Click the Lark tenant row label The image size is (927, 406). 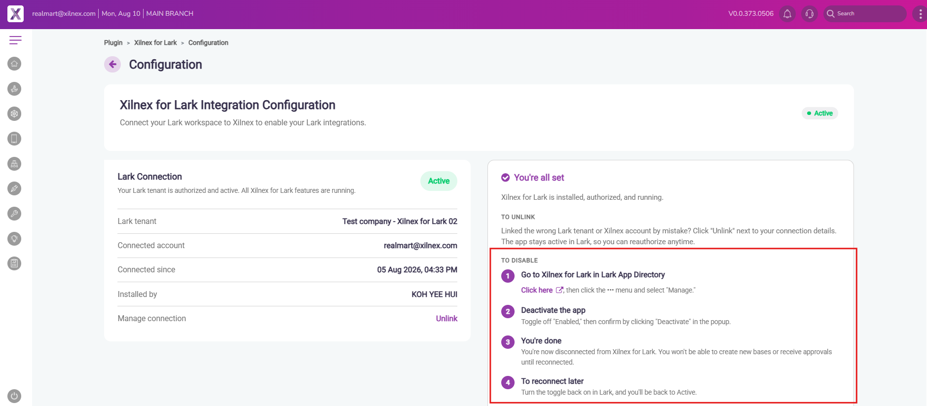137,221
